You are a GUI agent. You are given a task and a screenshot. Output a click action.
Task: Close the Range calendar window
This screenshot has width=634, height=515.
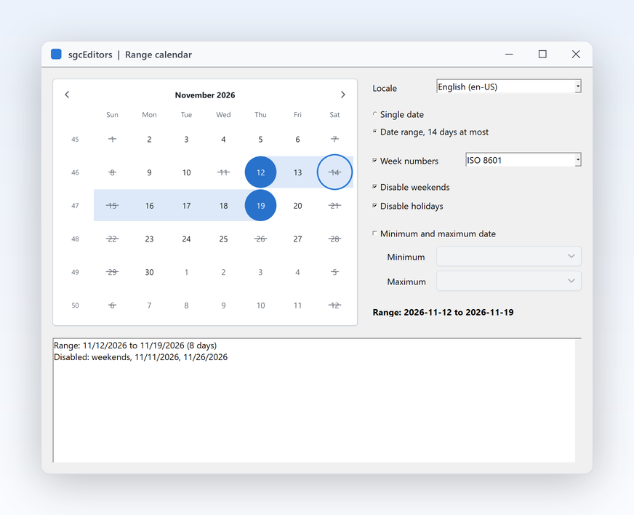tap(576, 55)
